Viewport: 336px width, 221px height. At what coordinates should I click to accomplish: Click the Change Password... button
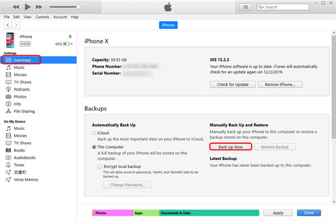point(128,185)
